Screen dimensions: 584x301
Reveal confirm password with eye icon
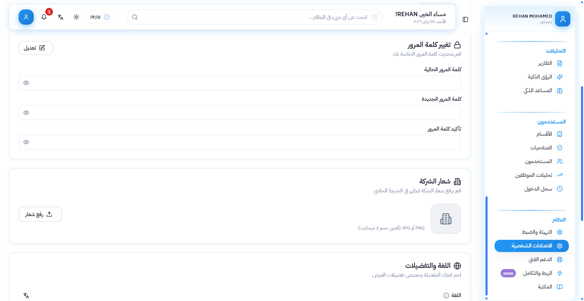26,142
